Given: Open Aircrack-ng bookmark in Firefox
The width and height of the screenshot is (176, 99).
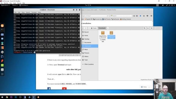Looking at the screenshot, I should coord(97,19).
